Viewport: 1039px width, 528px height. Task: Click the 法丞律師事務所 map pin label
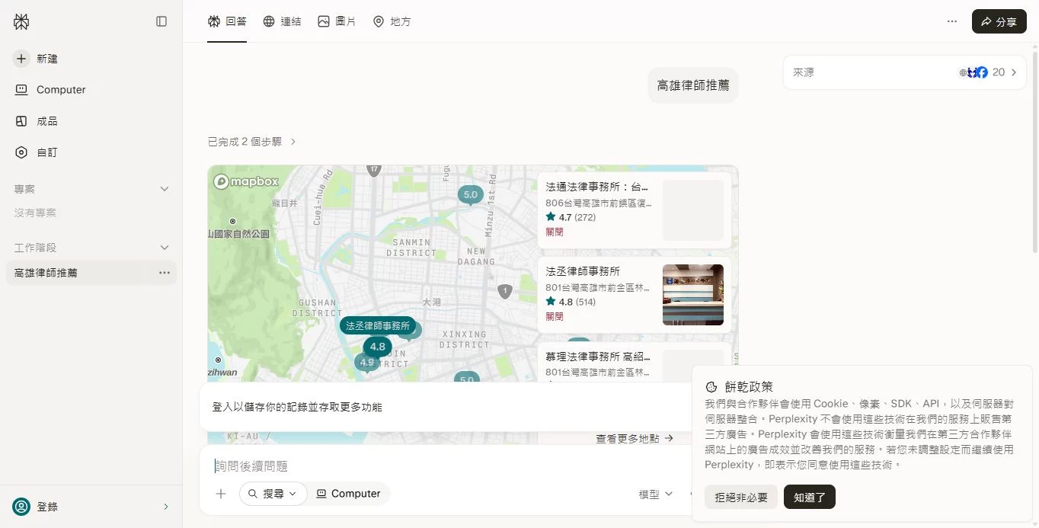[378, 325]
